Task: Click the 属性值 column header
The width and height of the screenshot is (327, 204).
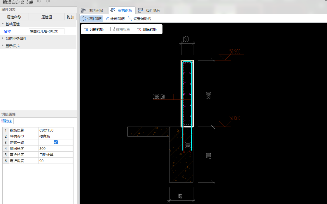Action: tap(47, 17)
